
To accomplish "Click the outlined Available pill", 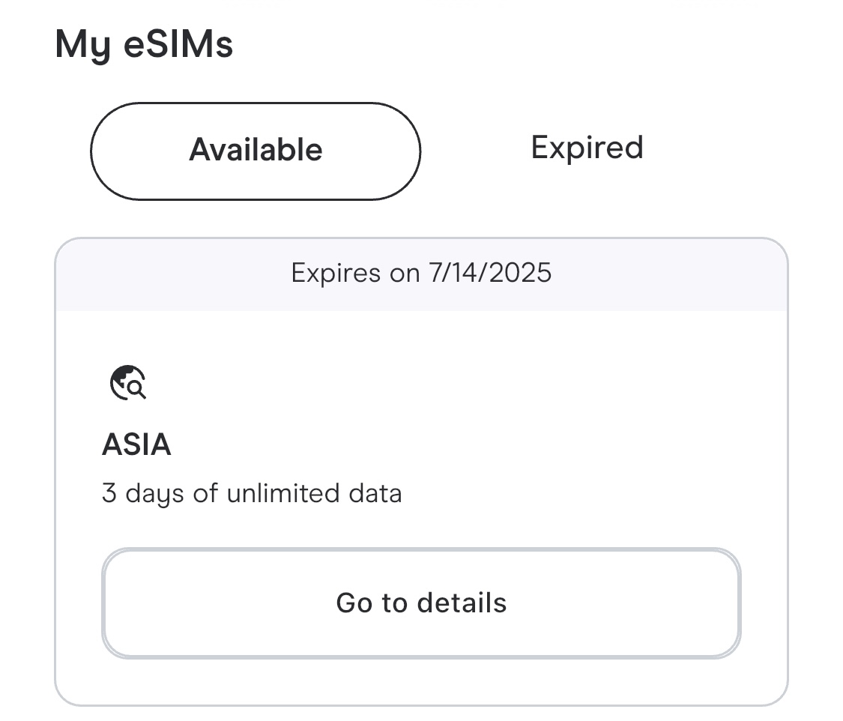I will [256, 151].
